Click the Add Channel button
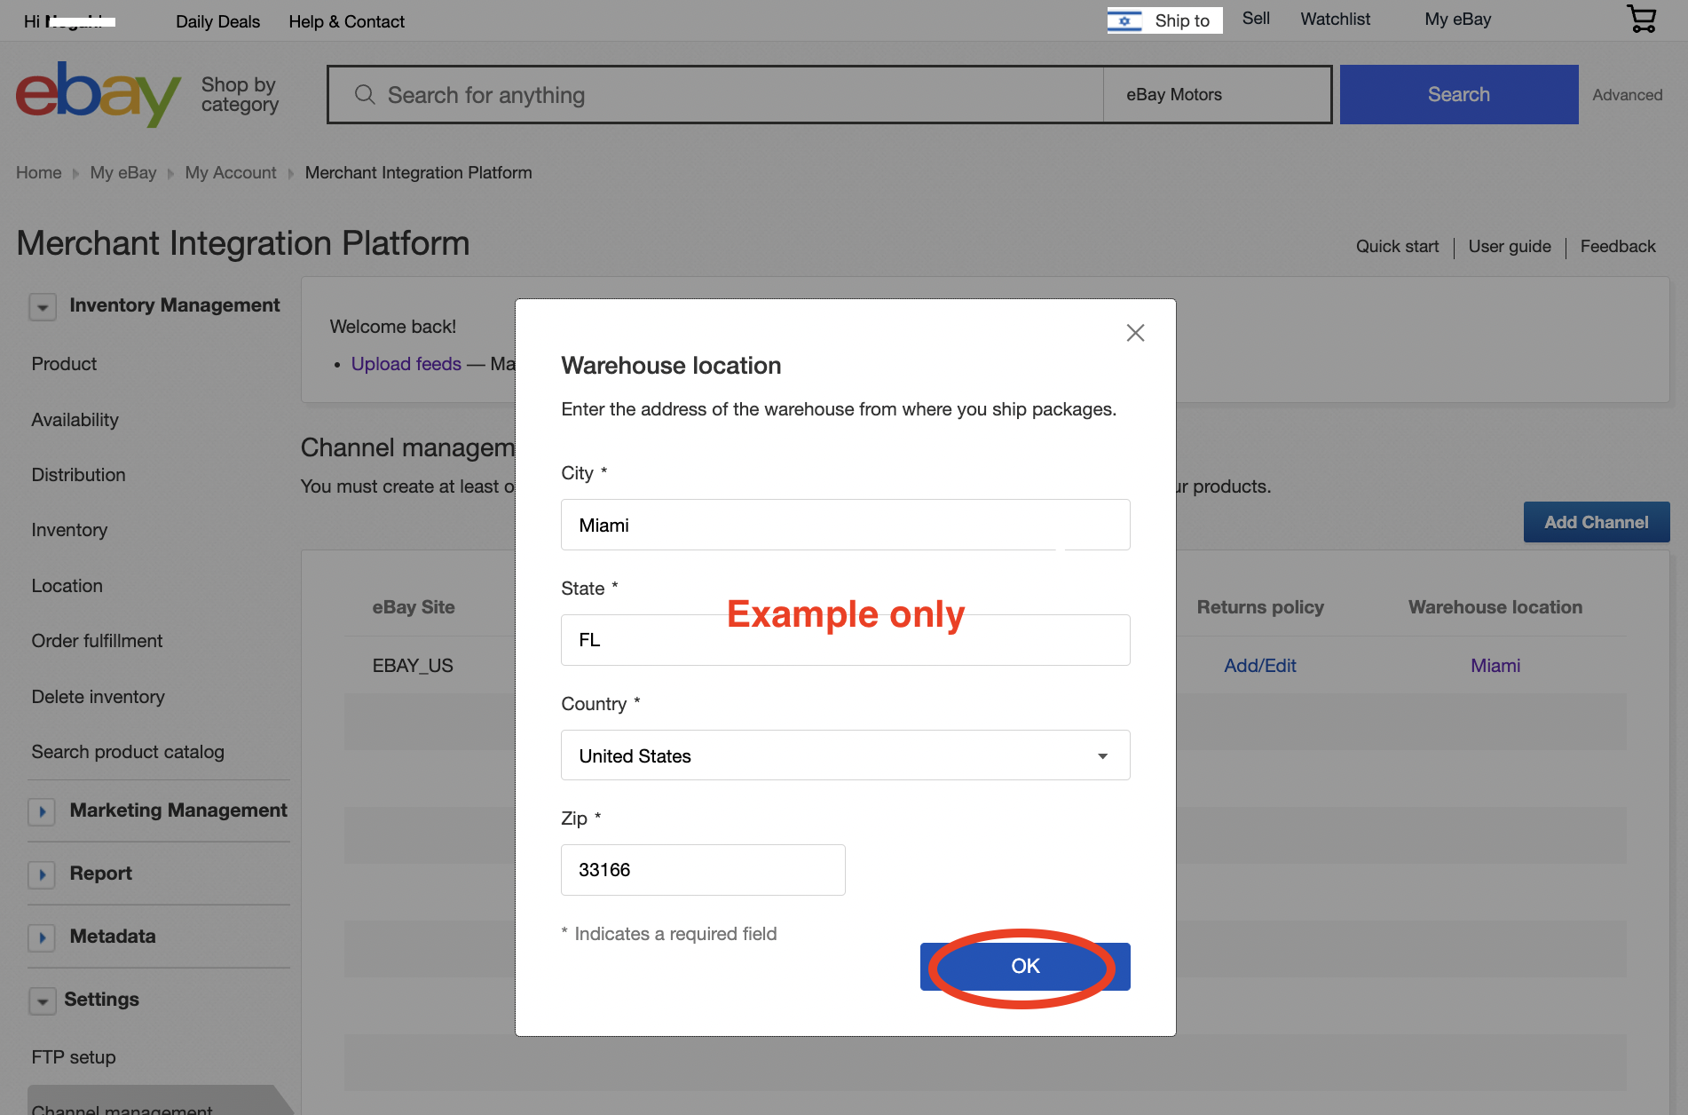1688x1115 pixels. [1596, 522]
